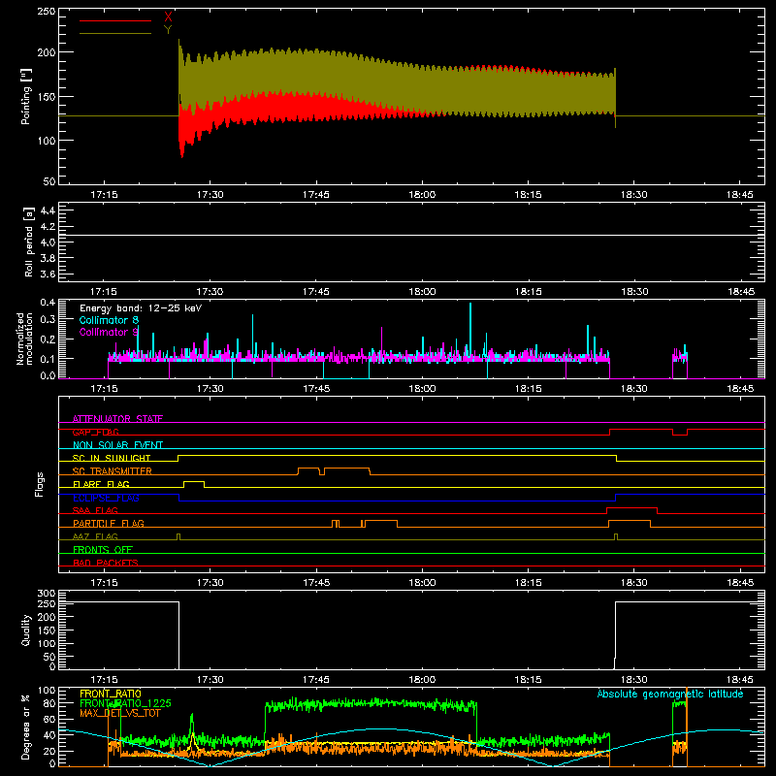The width and height of the screenshot is (776, 776).
Task: Click the '17:15' time label under Flags plot
Action: click(104, 583)
